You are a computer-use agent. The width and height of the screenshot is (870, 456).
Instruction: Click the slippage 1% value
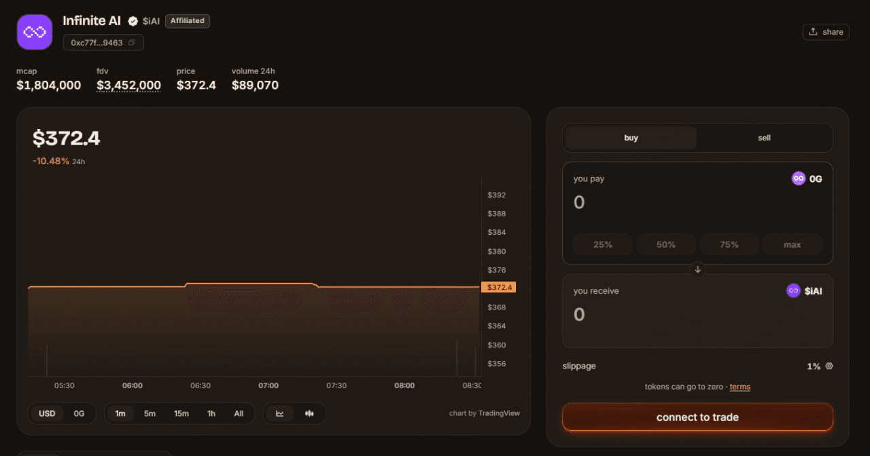(x=814, y=366)
